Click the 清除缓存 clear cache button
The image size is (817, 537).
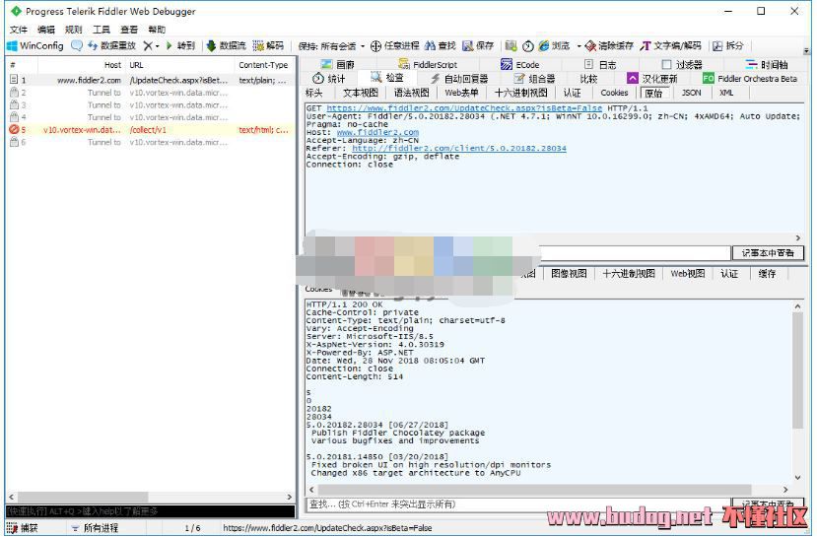tap(609, 46)
